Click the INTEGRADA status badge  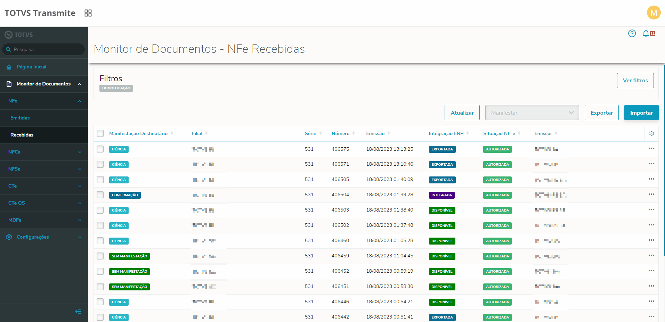tap(441, 195)
